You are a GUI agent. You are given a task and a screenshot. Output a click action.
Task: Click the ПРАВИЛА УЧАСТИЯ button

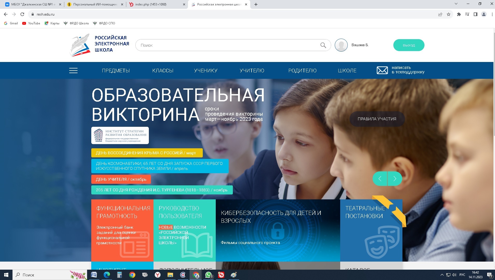click(377, 119)
